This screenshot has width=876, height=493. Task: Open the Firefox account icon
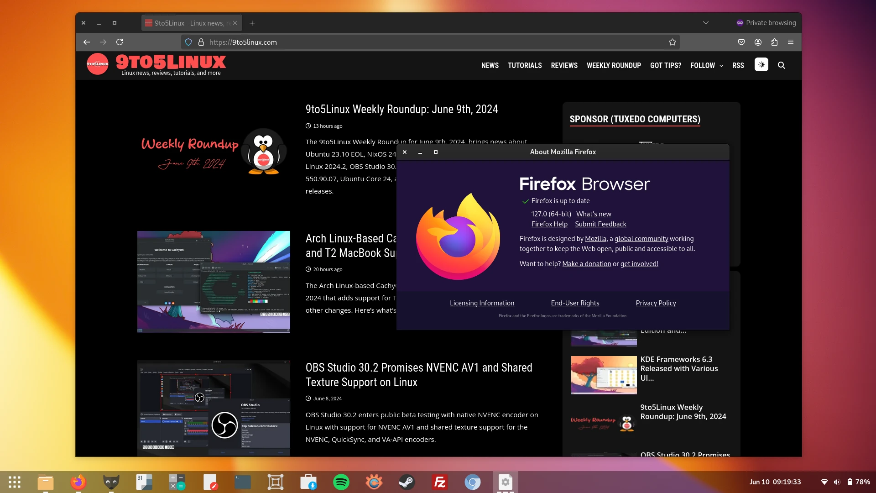[758, 42]
